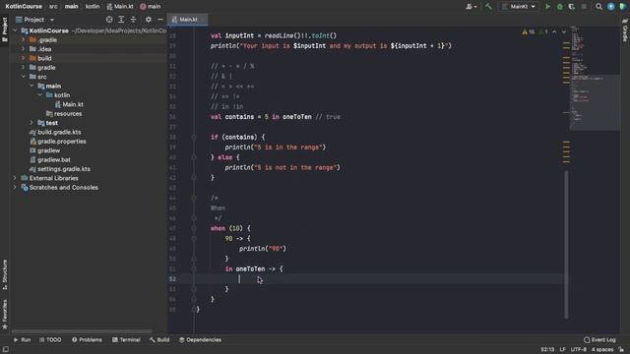Open the Run tool window
The width and height of the screenshot is (630, 354).
click(22, 340)
